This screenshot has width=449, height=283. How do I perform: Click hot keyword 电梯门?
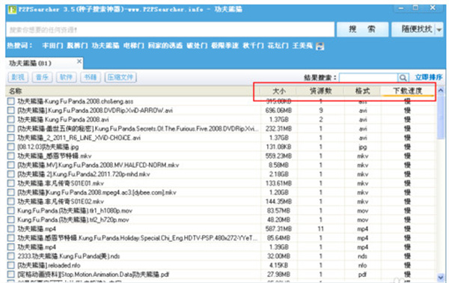(x=133, y=46)
